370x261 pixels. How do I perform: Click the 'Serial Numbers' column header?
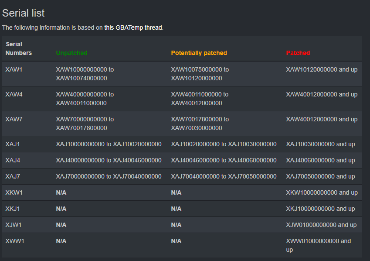tap(19, 48)
